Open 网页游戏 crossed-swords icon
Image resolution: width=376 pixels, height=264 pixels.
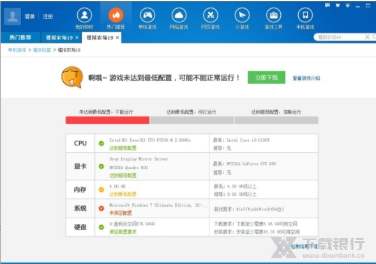click(x=210, y=15)
